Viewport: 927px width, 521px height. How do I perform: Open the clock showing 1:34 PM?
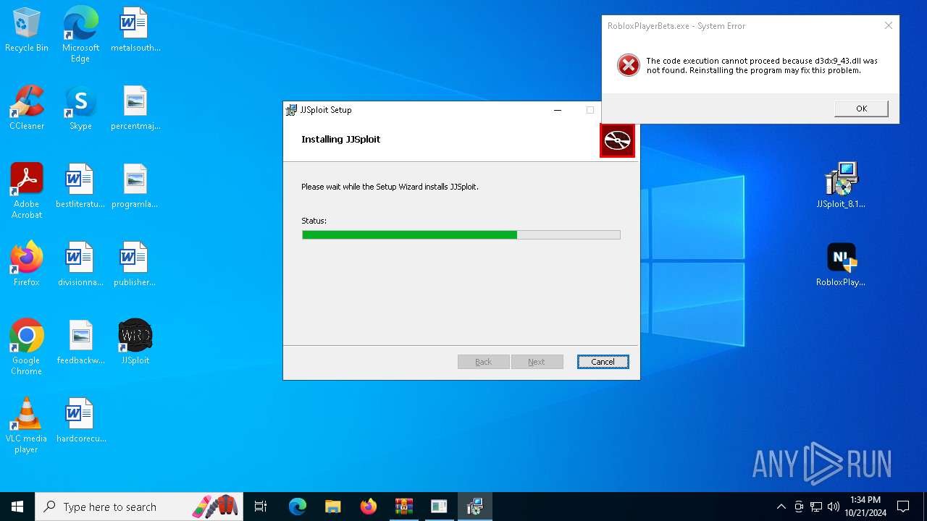865,507
